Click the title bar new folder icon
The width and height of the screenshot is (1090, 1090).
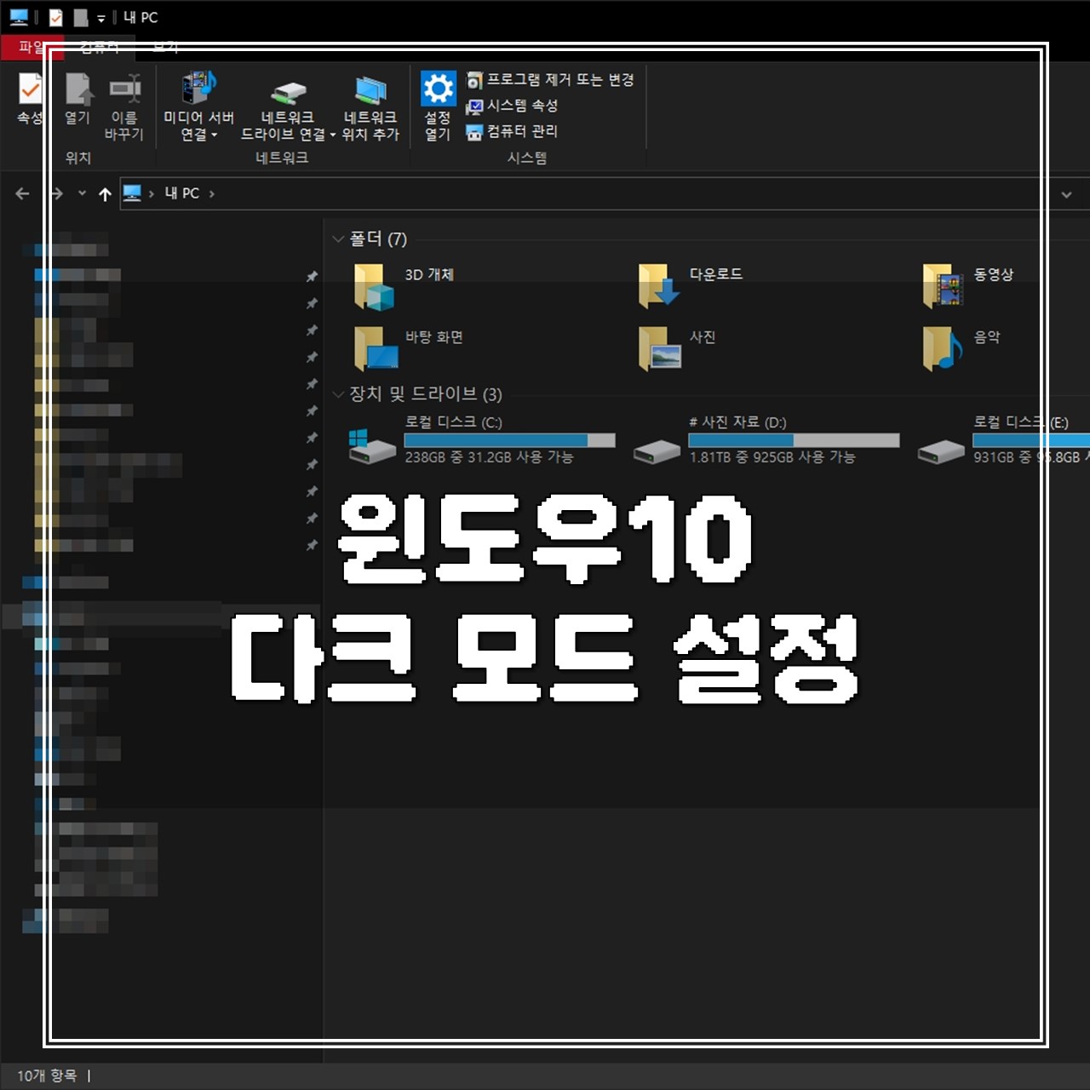coord(81,17)
